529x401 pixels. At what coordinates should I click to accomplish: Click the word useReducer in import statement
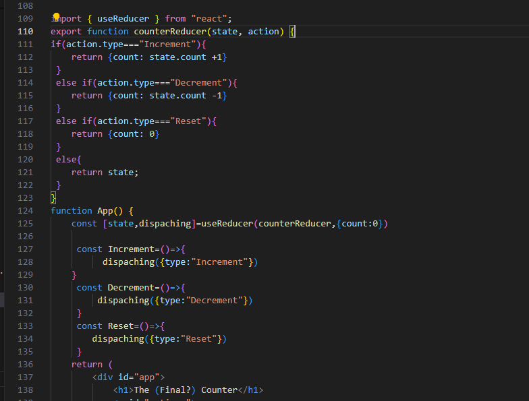(x=123, y=19)
